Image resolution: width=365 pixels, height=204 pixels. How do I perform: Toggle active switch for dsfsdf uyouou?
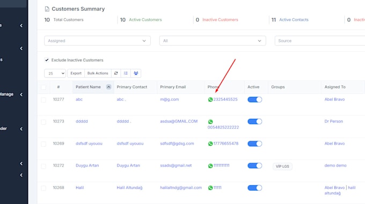point(254,143)
